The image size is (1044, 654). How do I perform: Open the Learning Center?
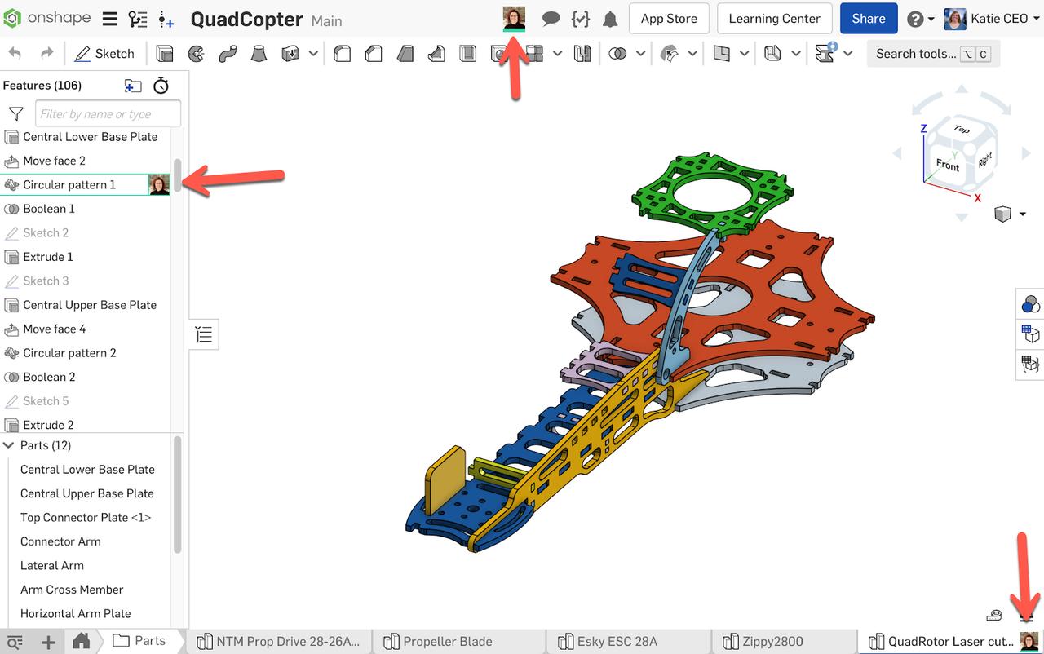click(x=773, y=18)
